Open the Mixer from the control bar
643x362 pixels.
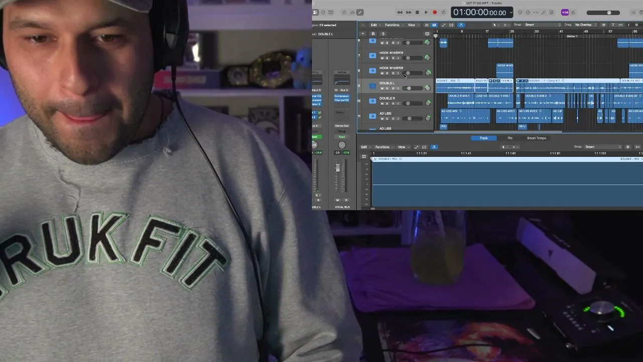pyautogui.click(x=351, y=13)
